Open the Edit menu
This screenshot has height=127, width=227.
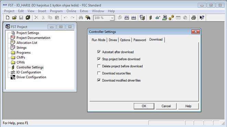[21, 11]
